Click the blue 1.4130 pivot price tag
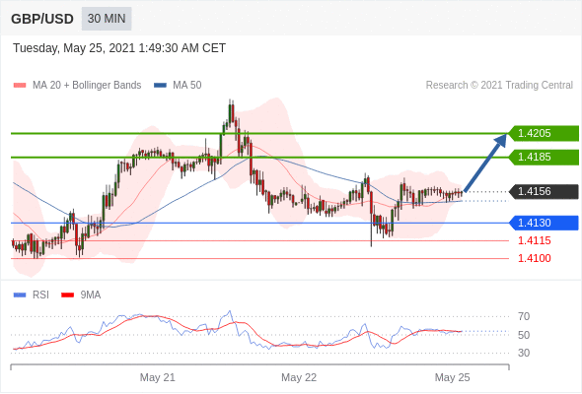 544,224
